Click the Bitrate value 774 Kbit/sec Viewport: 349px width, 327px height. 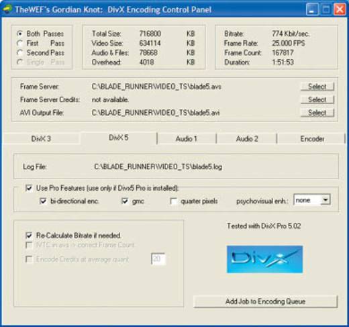[291, 34]
